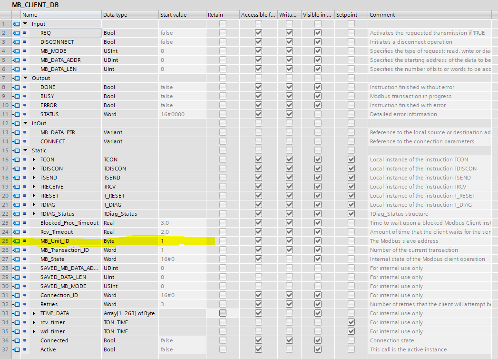Click the tag icon in the MB_DATA_PTR row
This screenshot has height=359, width=498.
coord(16,132)
